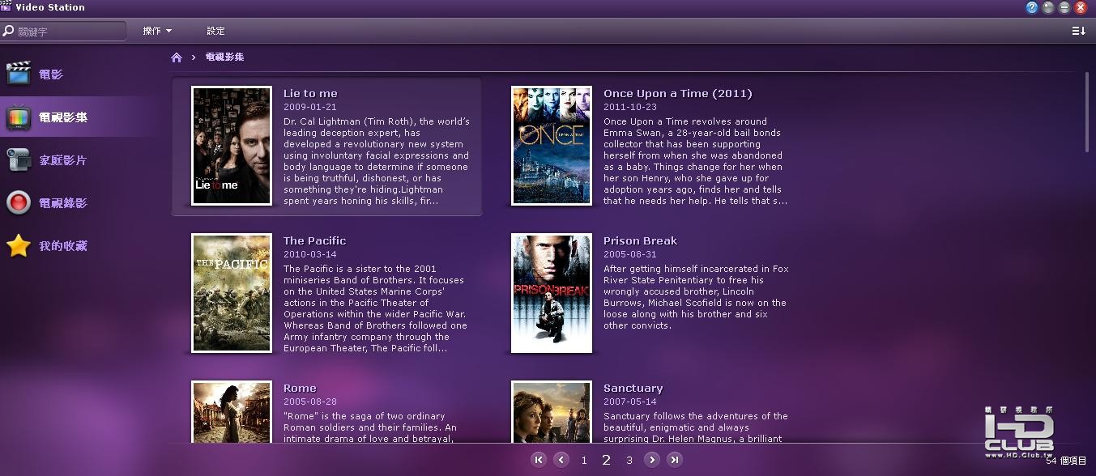Screen dimensions: 1096x476
Task: Open the 設定 settings menu
Action: (x=215, y=31)
